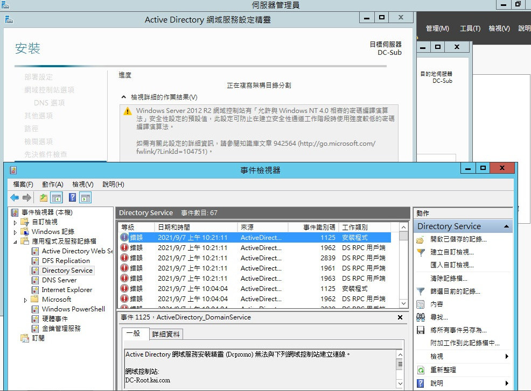Click event list scrollbar up arrow
531x391 pixels.
pyautogui.click(x=403, y=228)
